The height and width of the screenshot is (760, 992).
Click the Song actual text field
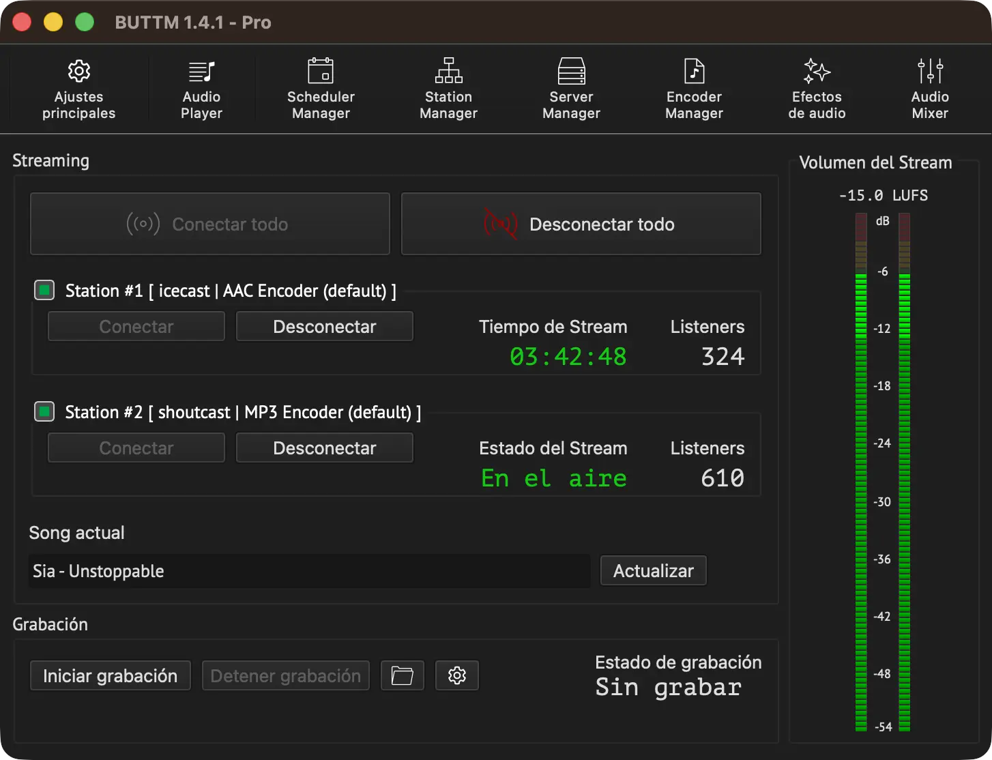(310, 571)
